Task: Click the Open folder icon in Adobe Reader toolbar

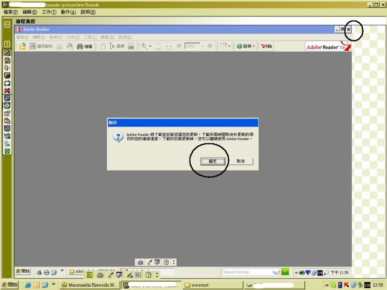Action: 22,46
